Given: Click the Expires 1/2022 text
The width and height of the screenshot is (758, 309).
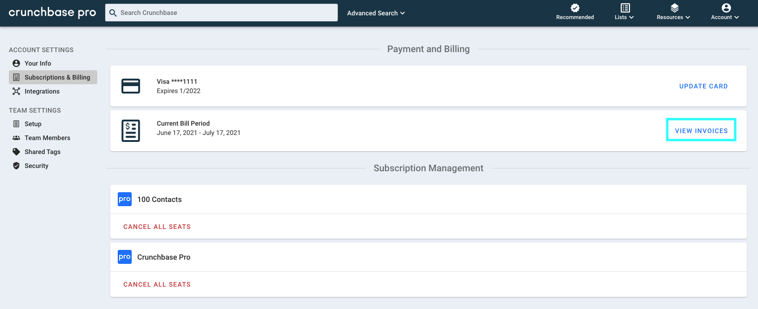Looking at the screenshot, I should [179, 91].
